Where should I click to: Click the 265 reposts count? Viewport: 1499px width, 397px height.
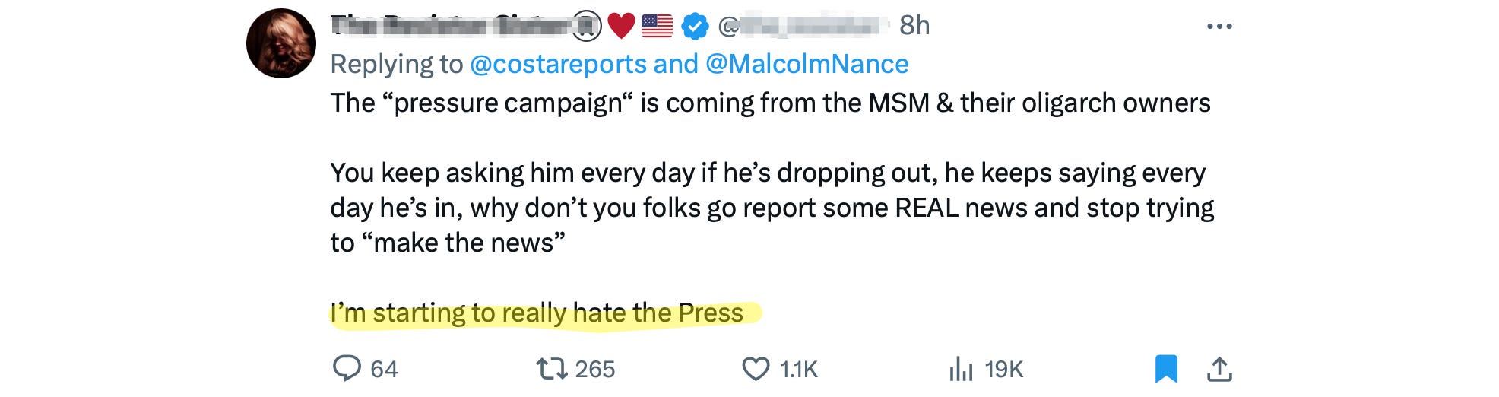[x=594, y=369]
